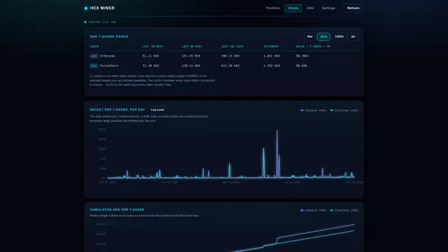Click the 706.15 HEX cell
The width and height of the screenshot is (448, 252).
coord(230,56)
